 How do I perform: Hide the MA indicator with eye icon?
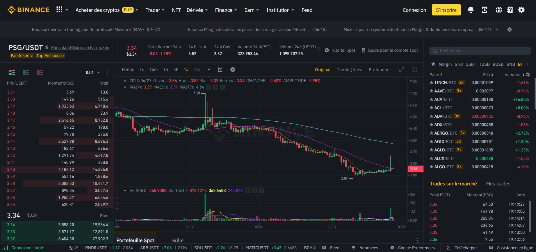(x=208, y=87)
